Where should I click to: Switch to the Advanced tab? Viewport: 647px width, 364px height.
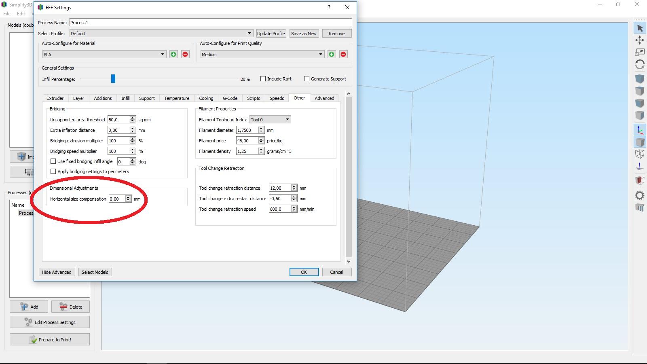pyautogui.click(x=324, y=98)
